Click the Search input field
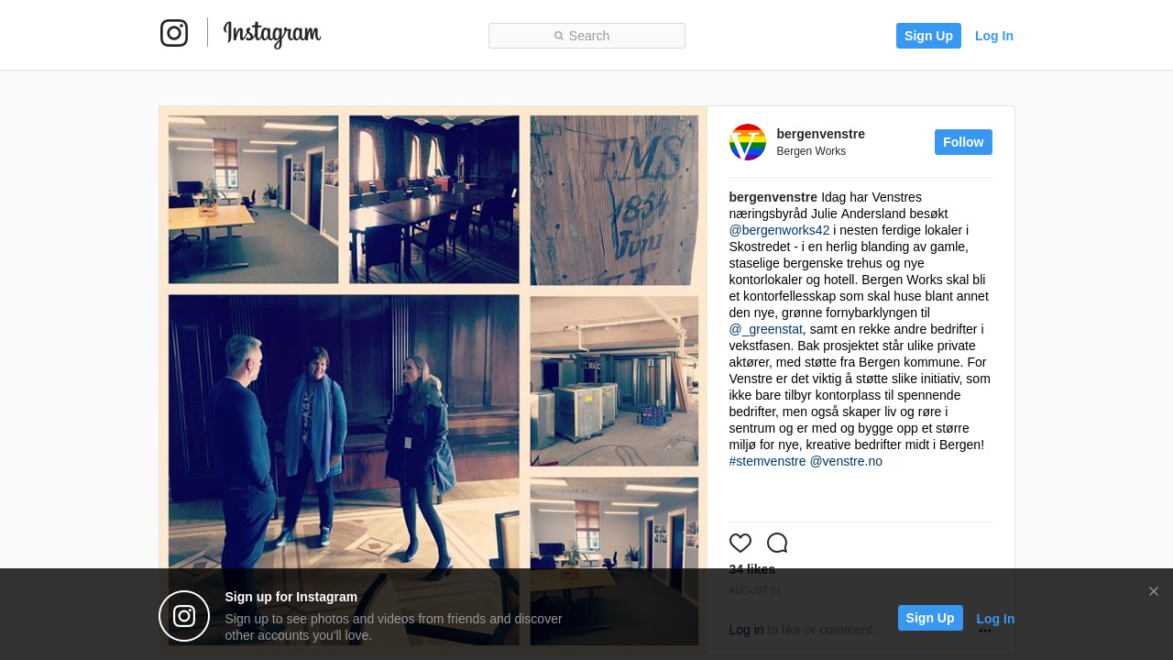 (586, 36)
